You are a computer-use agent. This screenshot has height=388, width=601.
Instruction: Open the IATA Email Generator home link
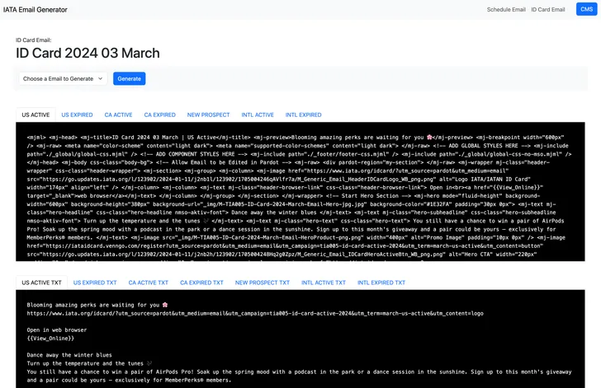[35, 10]
